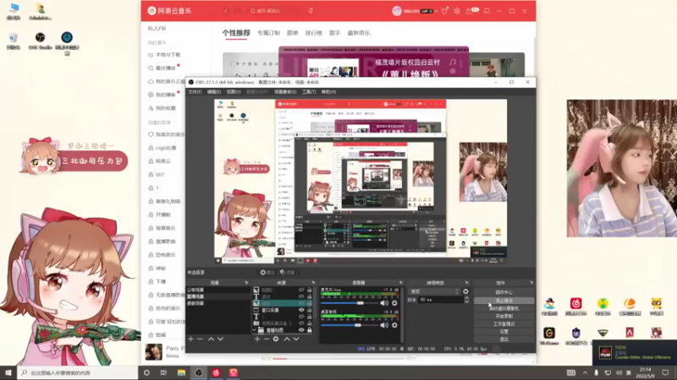Image resolution: width=677 pixels, height=380 pixels.
Task: Remove the selected source in Sources panel
Action: pos(266,339)
